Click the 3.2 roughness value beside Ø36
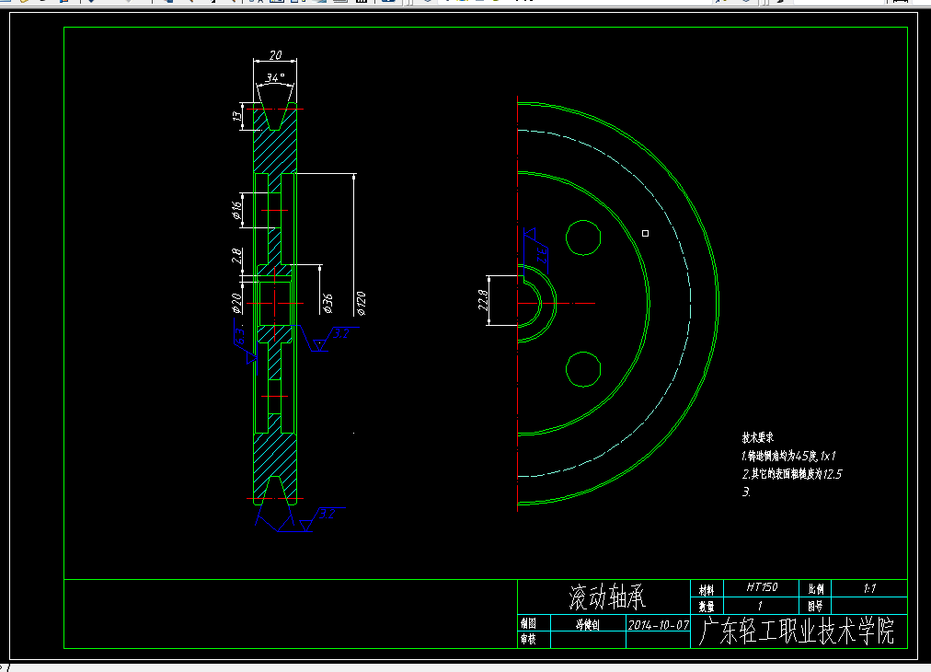This screenshot has width=931, height=672. pyautogui.click(x=340, y=334)
